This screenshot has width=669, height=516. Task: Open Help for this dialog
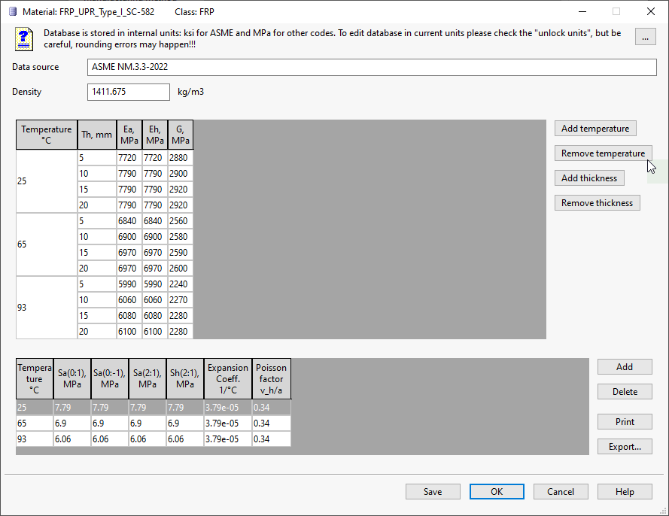tap(625, 492)
